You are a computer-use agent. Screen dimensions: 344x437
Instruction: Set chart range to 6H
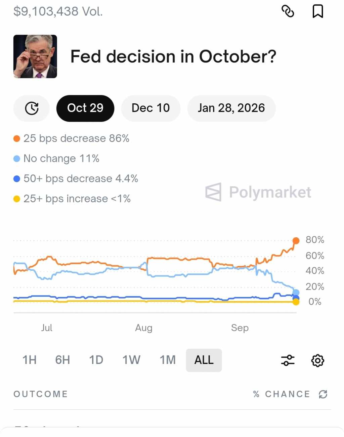click(62, 360)
